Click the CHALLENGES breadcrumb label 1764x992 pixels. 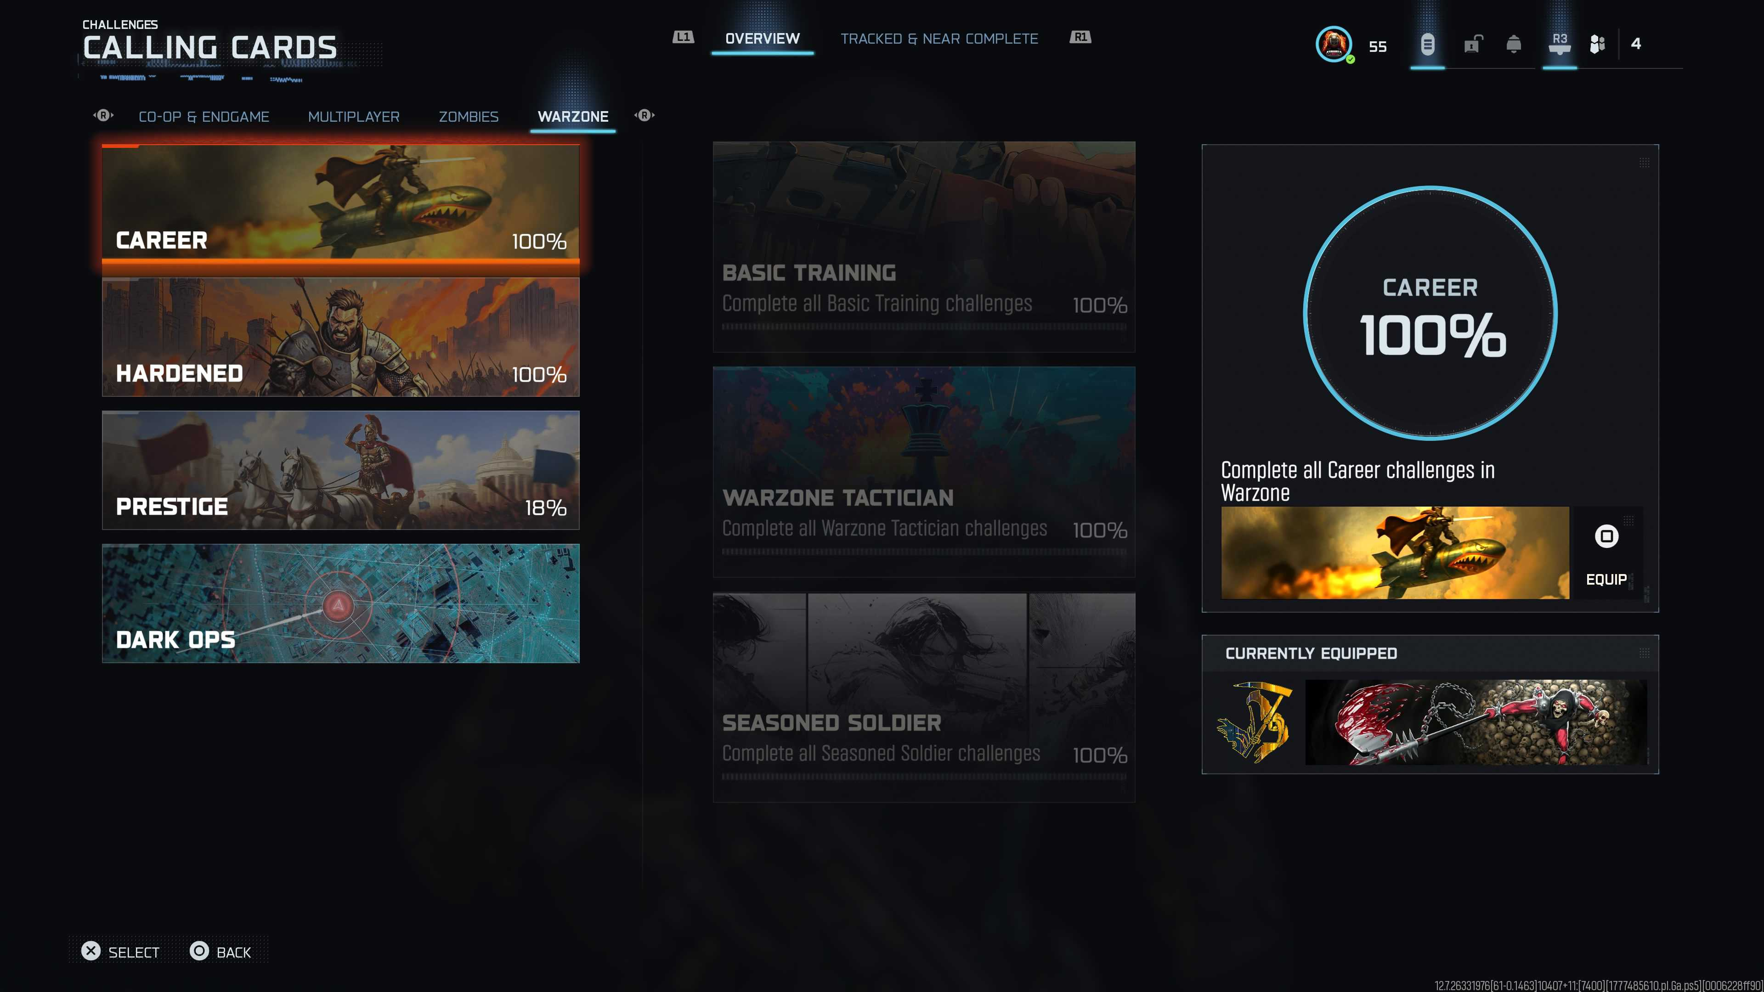coord(120,25)
